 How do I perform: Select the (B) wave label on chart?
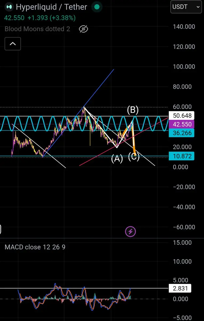tap(133, 110)
